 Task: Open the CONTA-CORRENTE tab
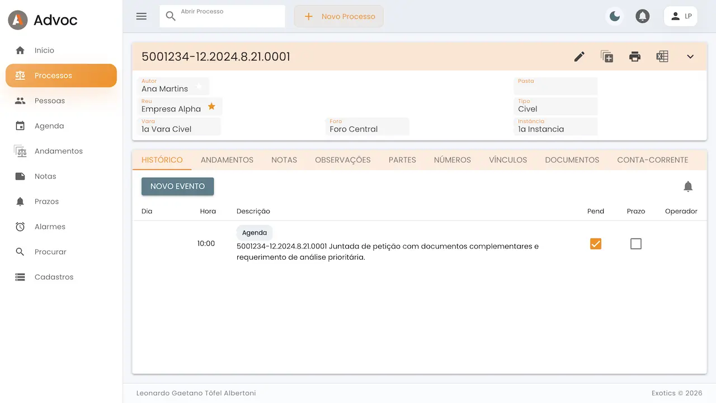click(653, 160)
